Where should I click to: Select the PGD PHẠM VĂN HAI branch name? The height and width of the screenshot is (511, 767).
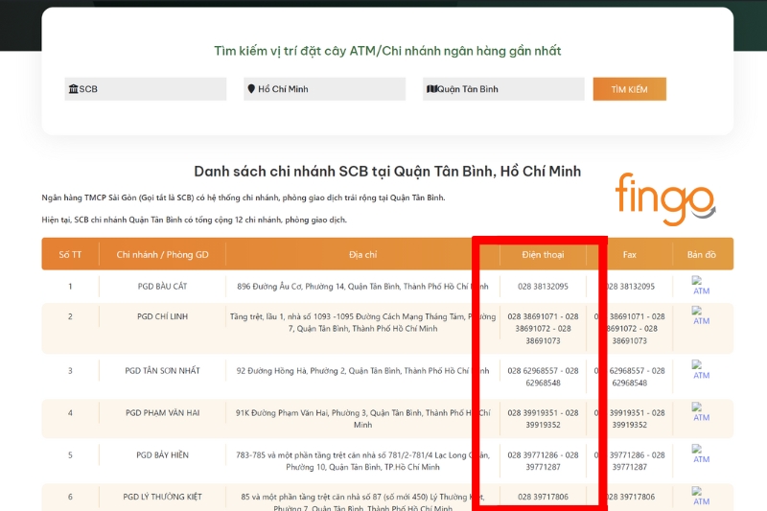pos(162,412)
